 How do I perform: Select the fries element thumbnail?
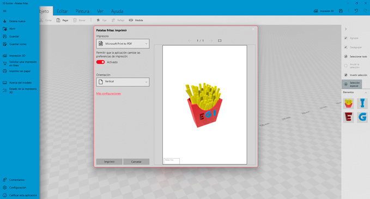click(x=349, y=104)
